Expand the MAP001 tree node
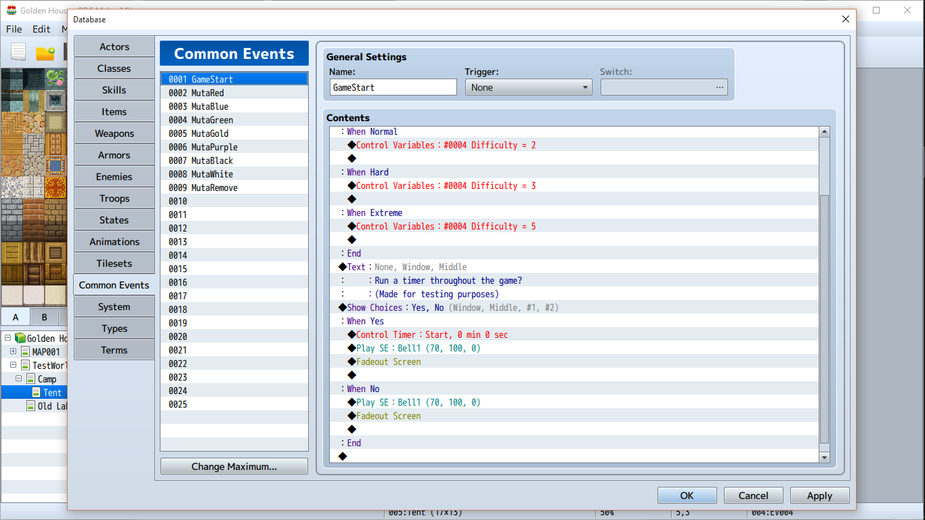925x520 pixels. pyautogui.click(x=13, y=351)
